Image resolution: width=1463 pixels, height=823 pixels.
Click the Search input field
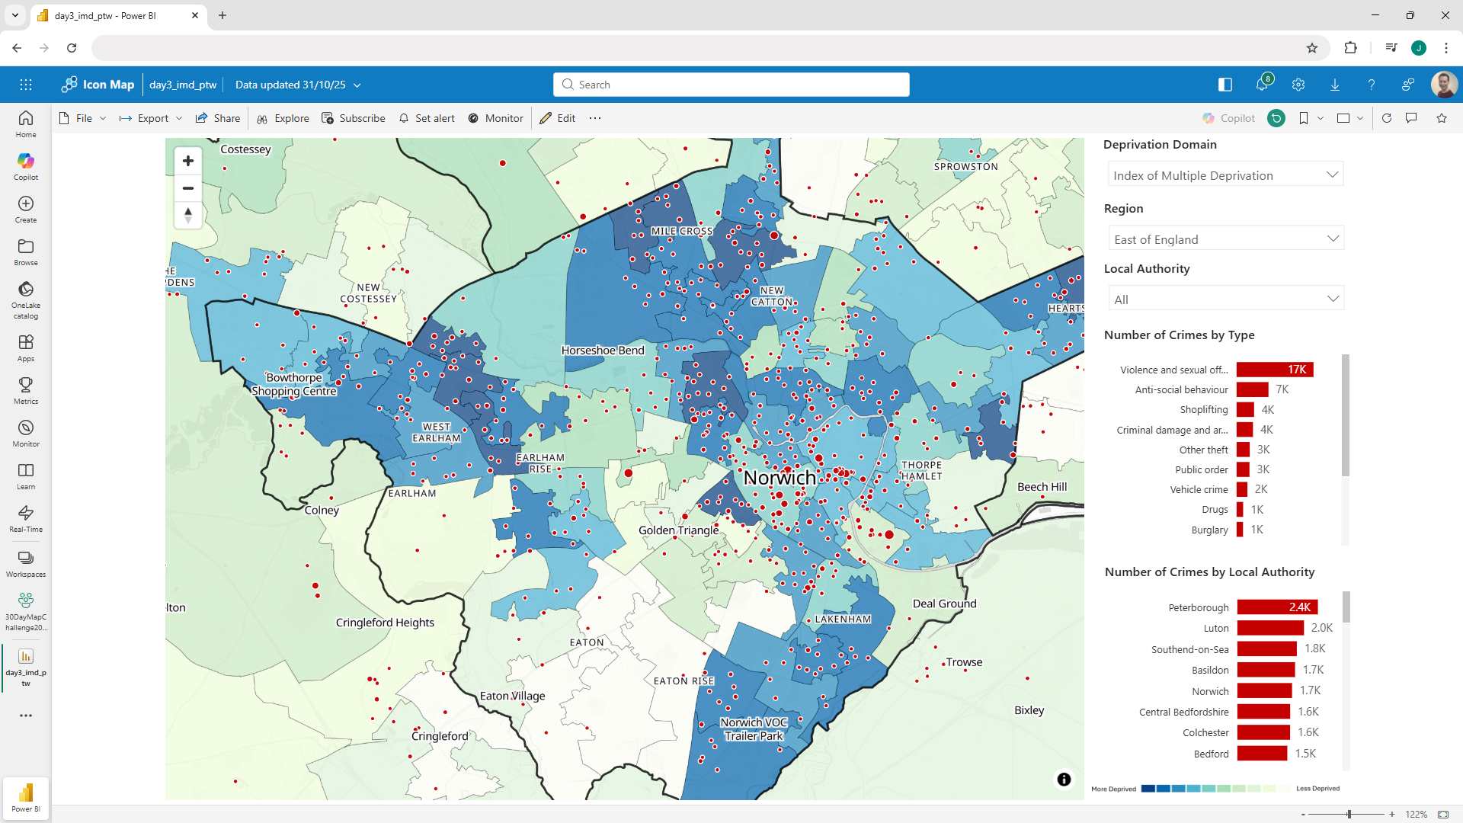(731, 85)
